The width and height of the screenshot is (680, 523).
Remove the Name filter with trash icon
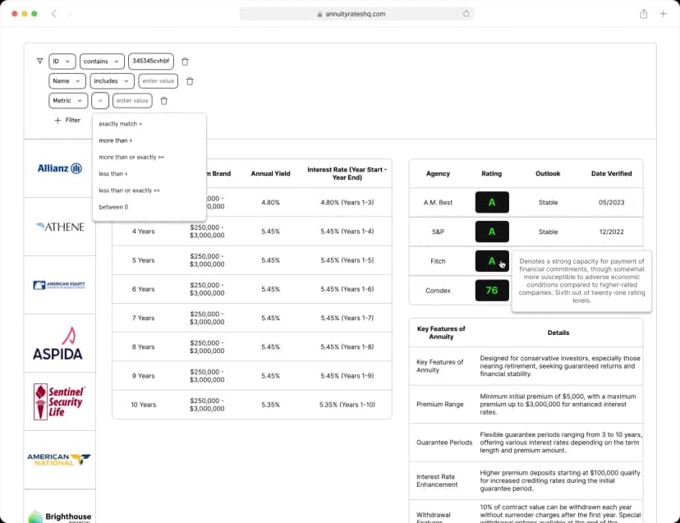click(x=190, y=81)
